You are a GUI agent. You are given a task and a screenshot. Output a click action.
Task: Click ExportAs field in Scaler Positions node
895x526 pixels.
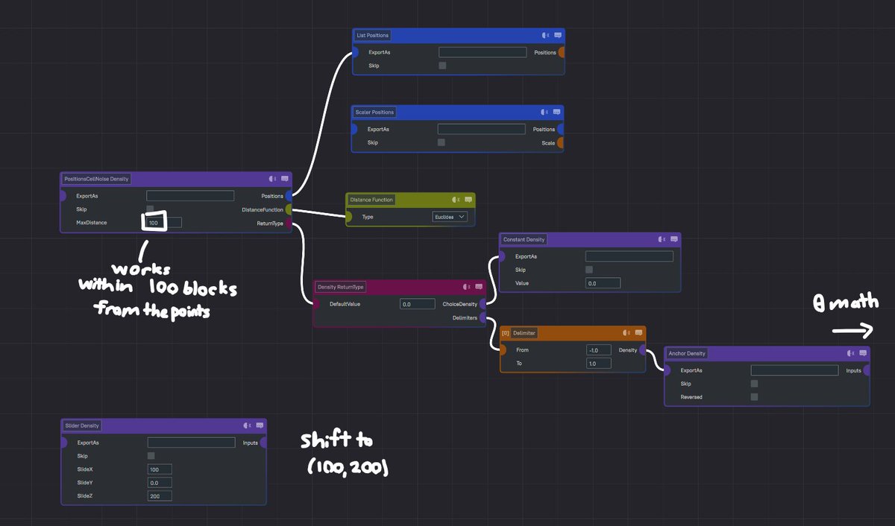pyautogui.click(x=482, y=129)
